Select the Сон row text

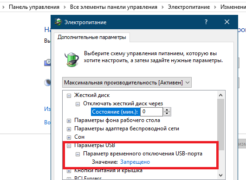[x=79, y=137]
